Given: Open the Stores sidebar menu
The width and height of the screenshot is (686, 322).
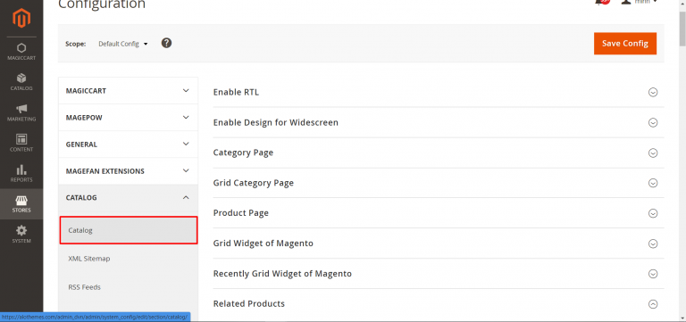Looking at the screenshot, I should 21,204.
